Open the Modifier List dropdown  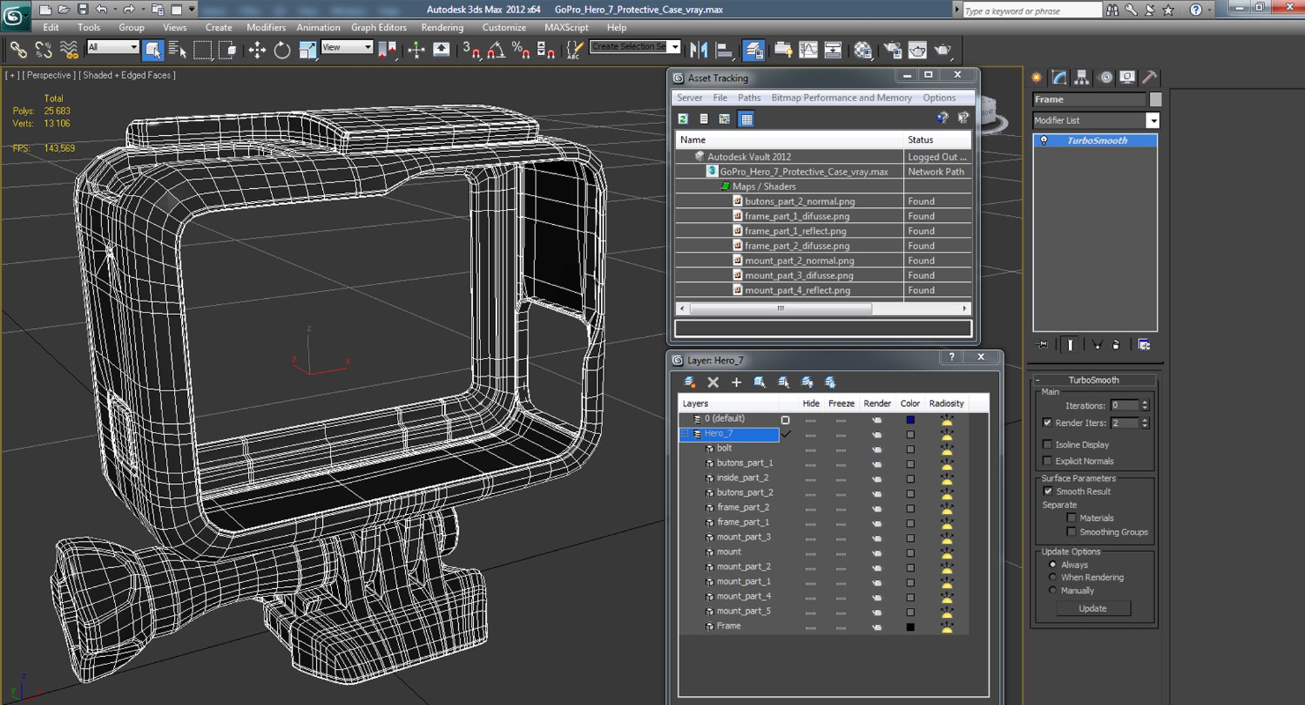click(1152, 121)
